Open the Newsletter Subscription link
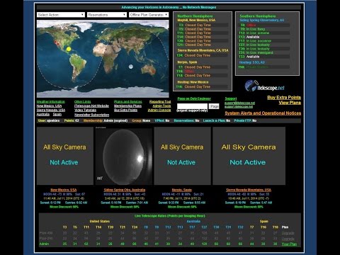The height and width of the screenshot is (255, 340). pos(91,115)
